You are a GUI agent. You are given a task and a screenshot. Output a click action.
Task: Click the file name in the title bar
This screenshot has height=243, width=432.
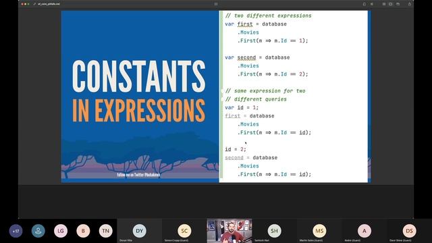tap(49, 4)
